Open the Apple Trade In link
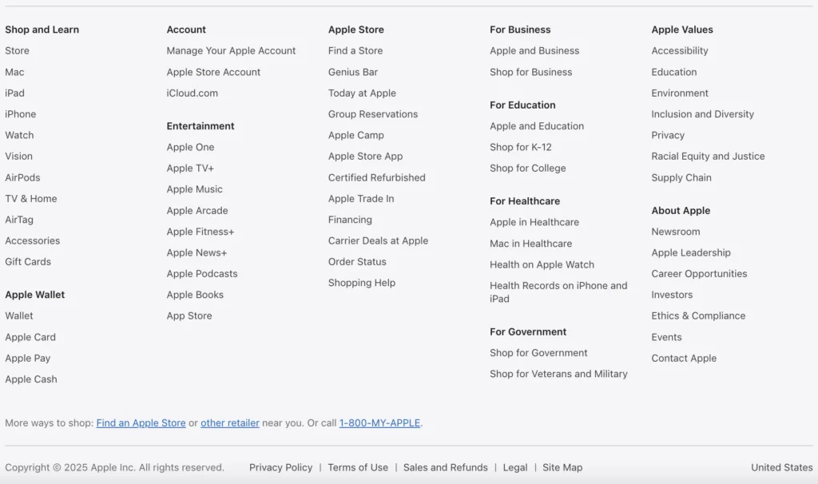Image resolution: width=818 pixels, height=484 pixels. [360, 198]
